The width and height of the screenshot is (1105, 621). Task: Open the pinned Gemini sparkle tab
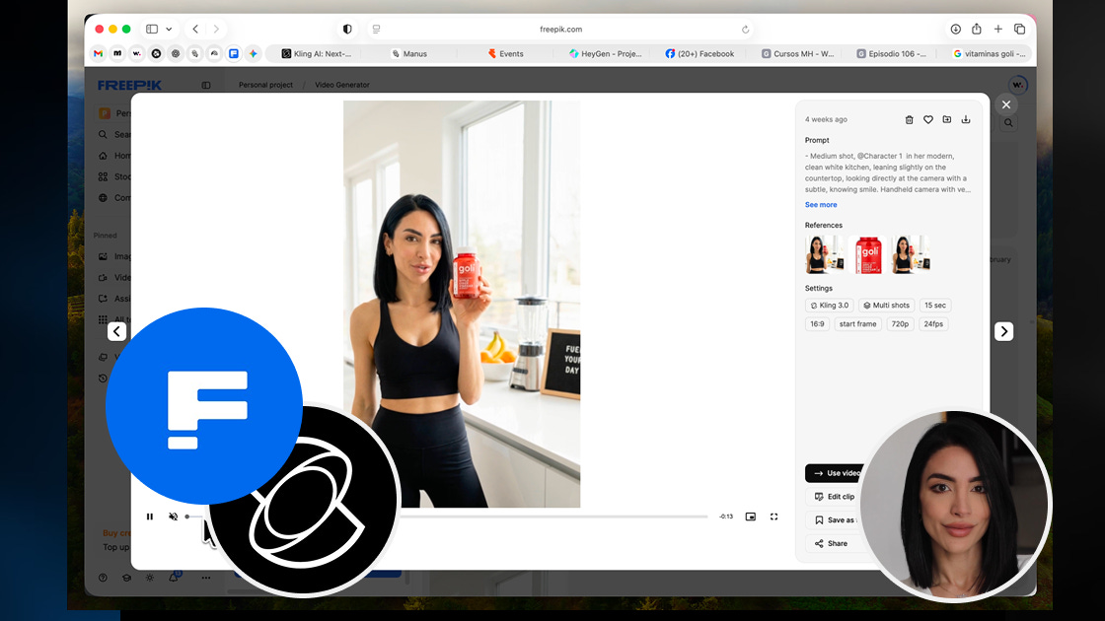click(x=253, y=53)
